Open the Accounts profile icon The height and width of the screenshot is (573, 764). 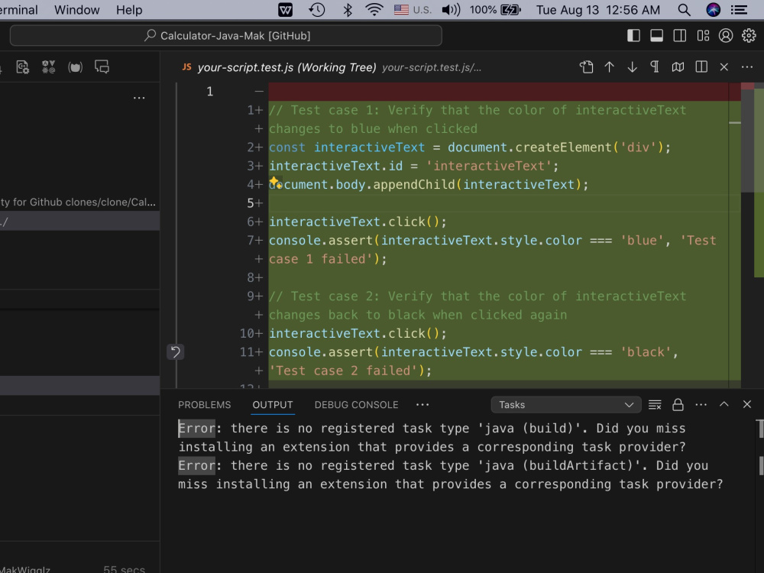pyautogui.click(x=726, y=36)
